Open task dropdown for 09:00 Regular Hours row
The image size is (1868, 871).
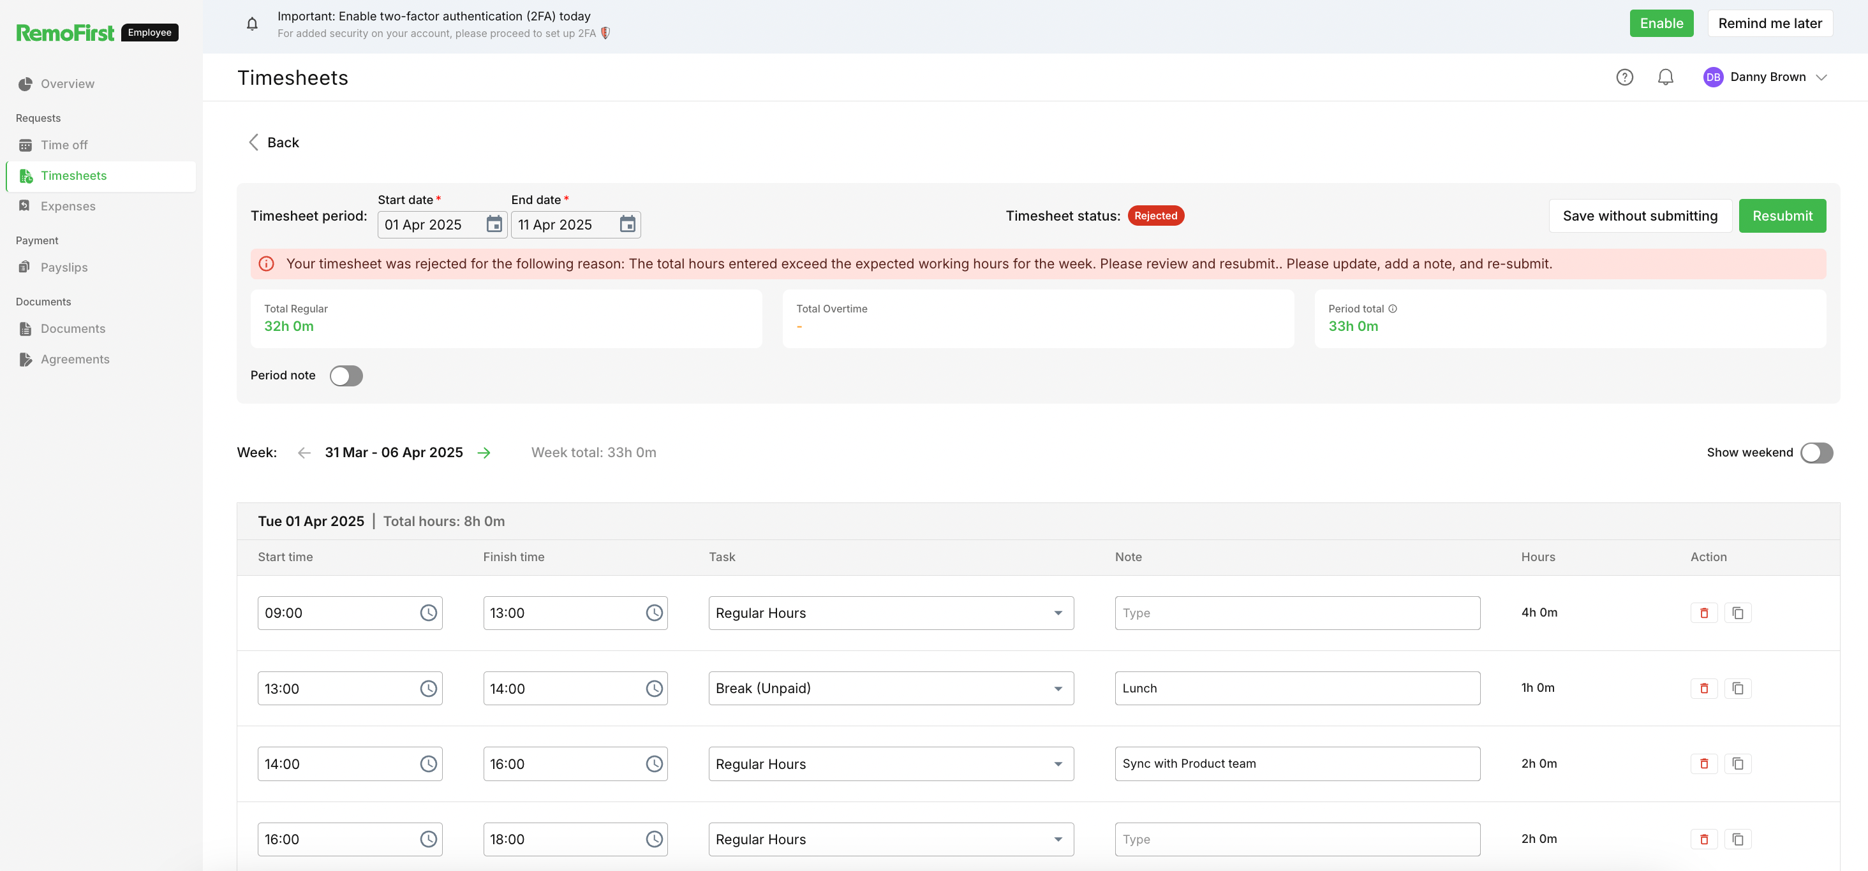(891, 613)
